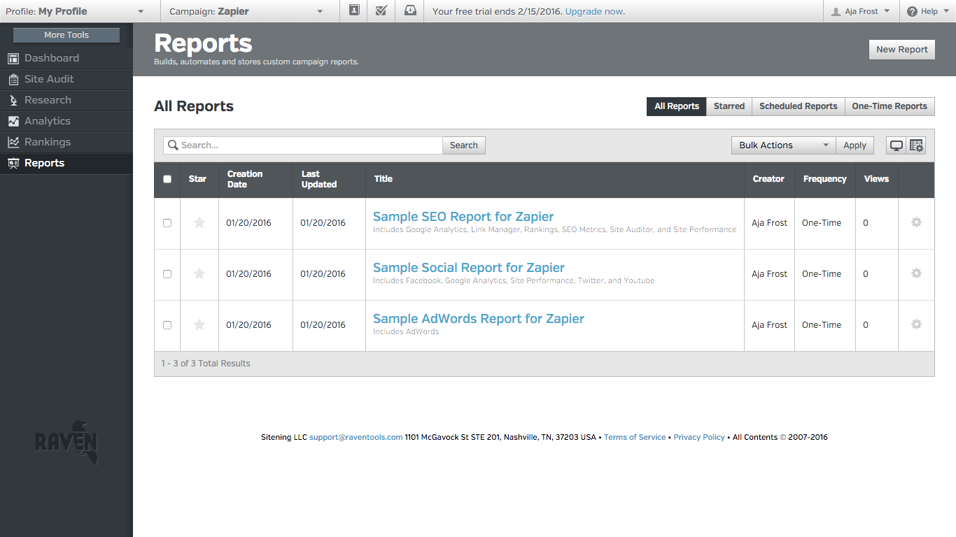Click the contact card icon in top bar
956x537 pixels.
[354, 11]
